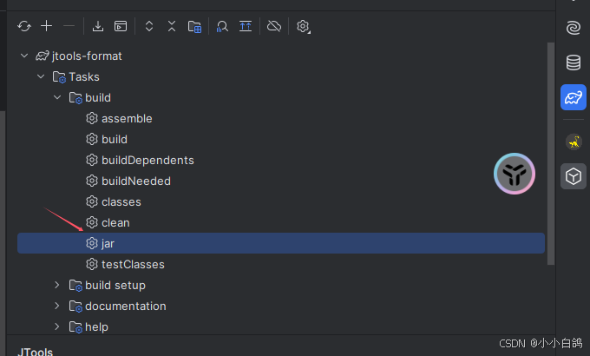Viewport: 590px width, 356px height.
Task: Collapse all tree nodes with the toolbar icon
Action: pos(172,26)
